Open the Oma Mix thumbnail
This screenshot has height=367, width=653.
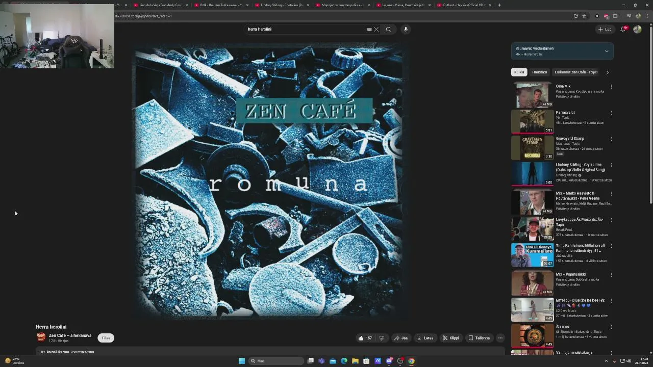coord(532,95)
